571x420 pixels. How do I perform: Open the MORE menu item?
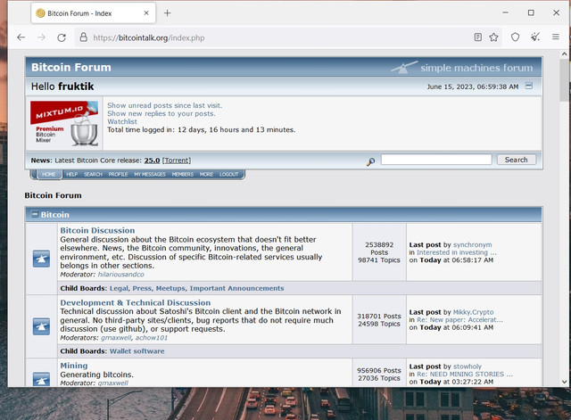coord(206,175)
